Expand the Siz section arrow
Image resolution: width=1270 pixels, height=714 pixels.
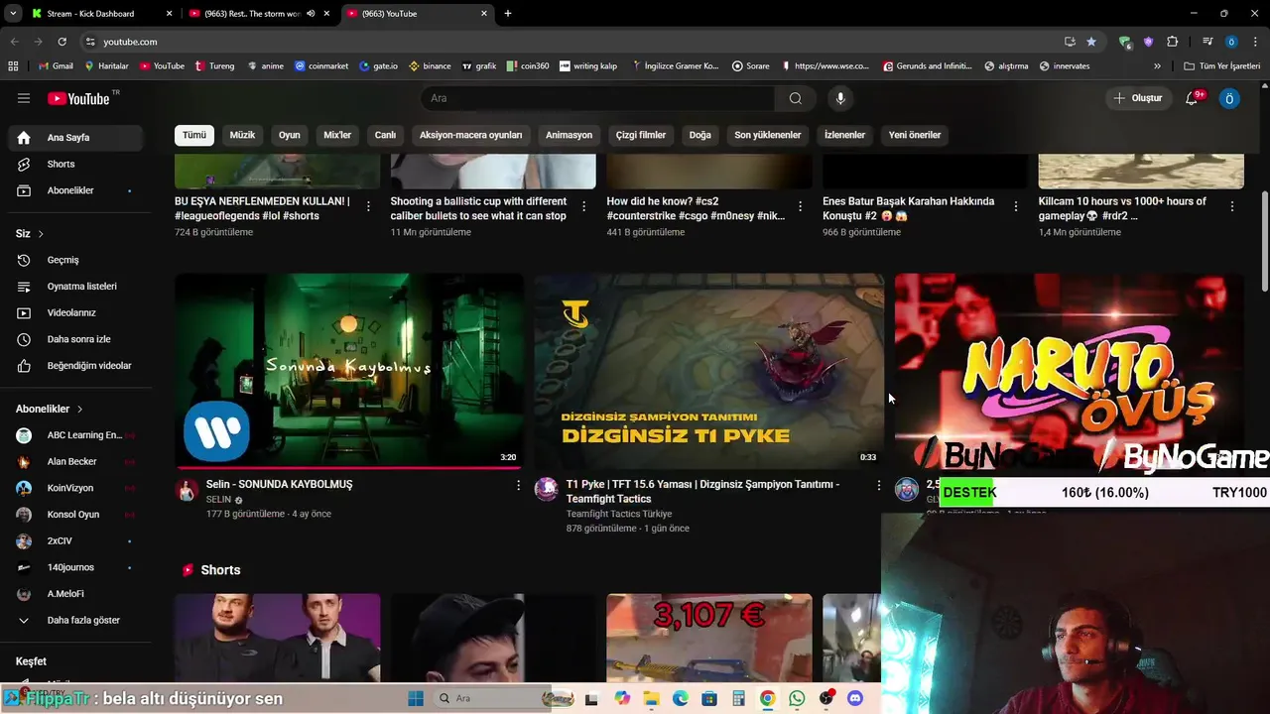pyautogui.click(x=41, y=234)
